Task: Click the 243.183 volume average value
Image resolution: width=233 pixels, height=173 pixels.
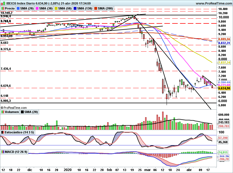Action: click(x=224, y=122)
